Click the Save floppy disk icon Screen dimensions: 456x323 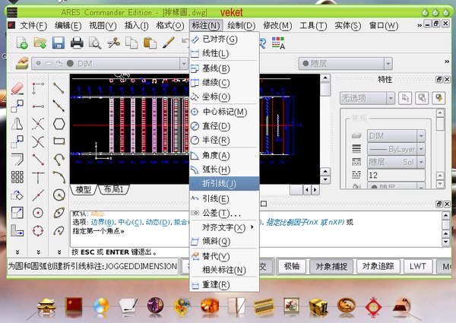pos(58,43)
